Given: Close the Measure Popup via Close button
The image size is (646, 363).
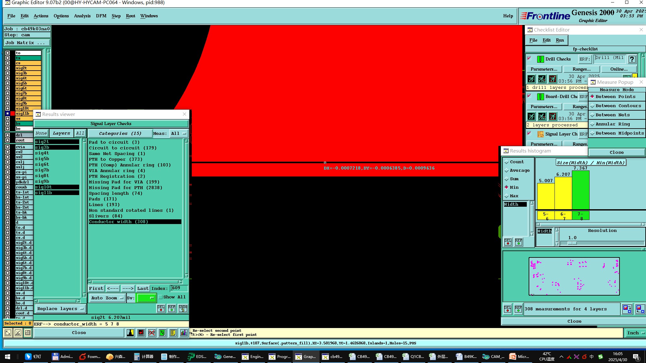Looking at the screenshot, I should (x=616, y=152).
